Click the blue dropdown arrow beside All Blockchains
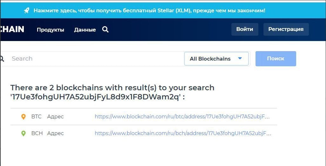326x166 pixels. (240, 58)
